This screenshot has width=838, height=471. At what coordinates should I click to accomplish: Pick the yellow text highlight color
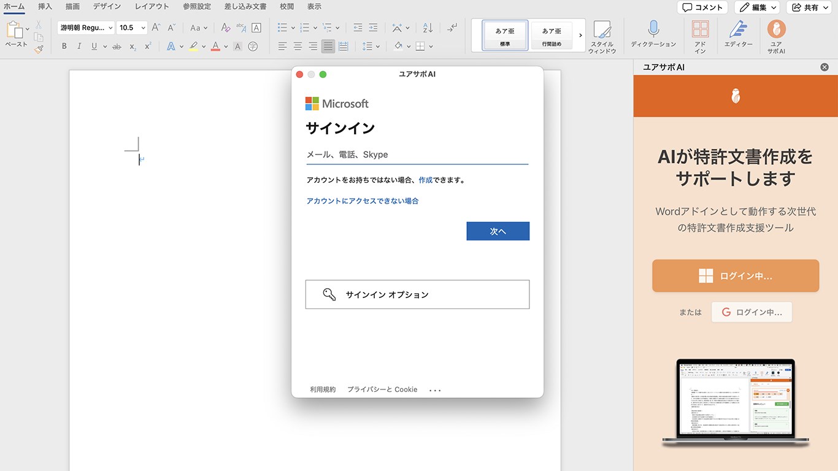point(193,47)
